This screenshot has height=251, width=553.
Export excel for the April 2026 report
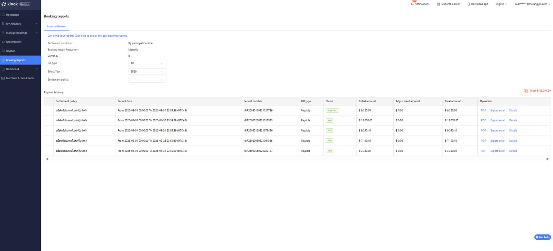497,121
